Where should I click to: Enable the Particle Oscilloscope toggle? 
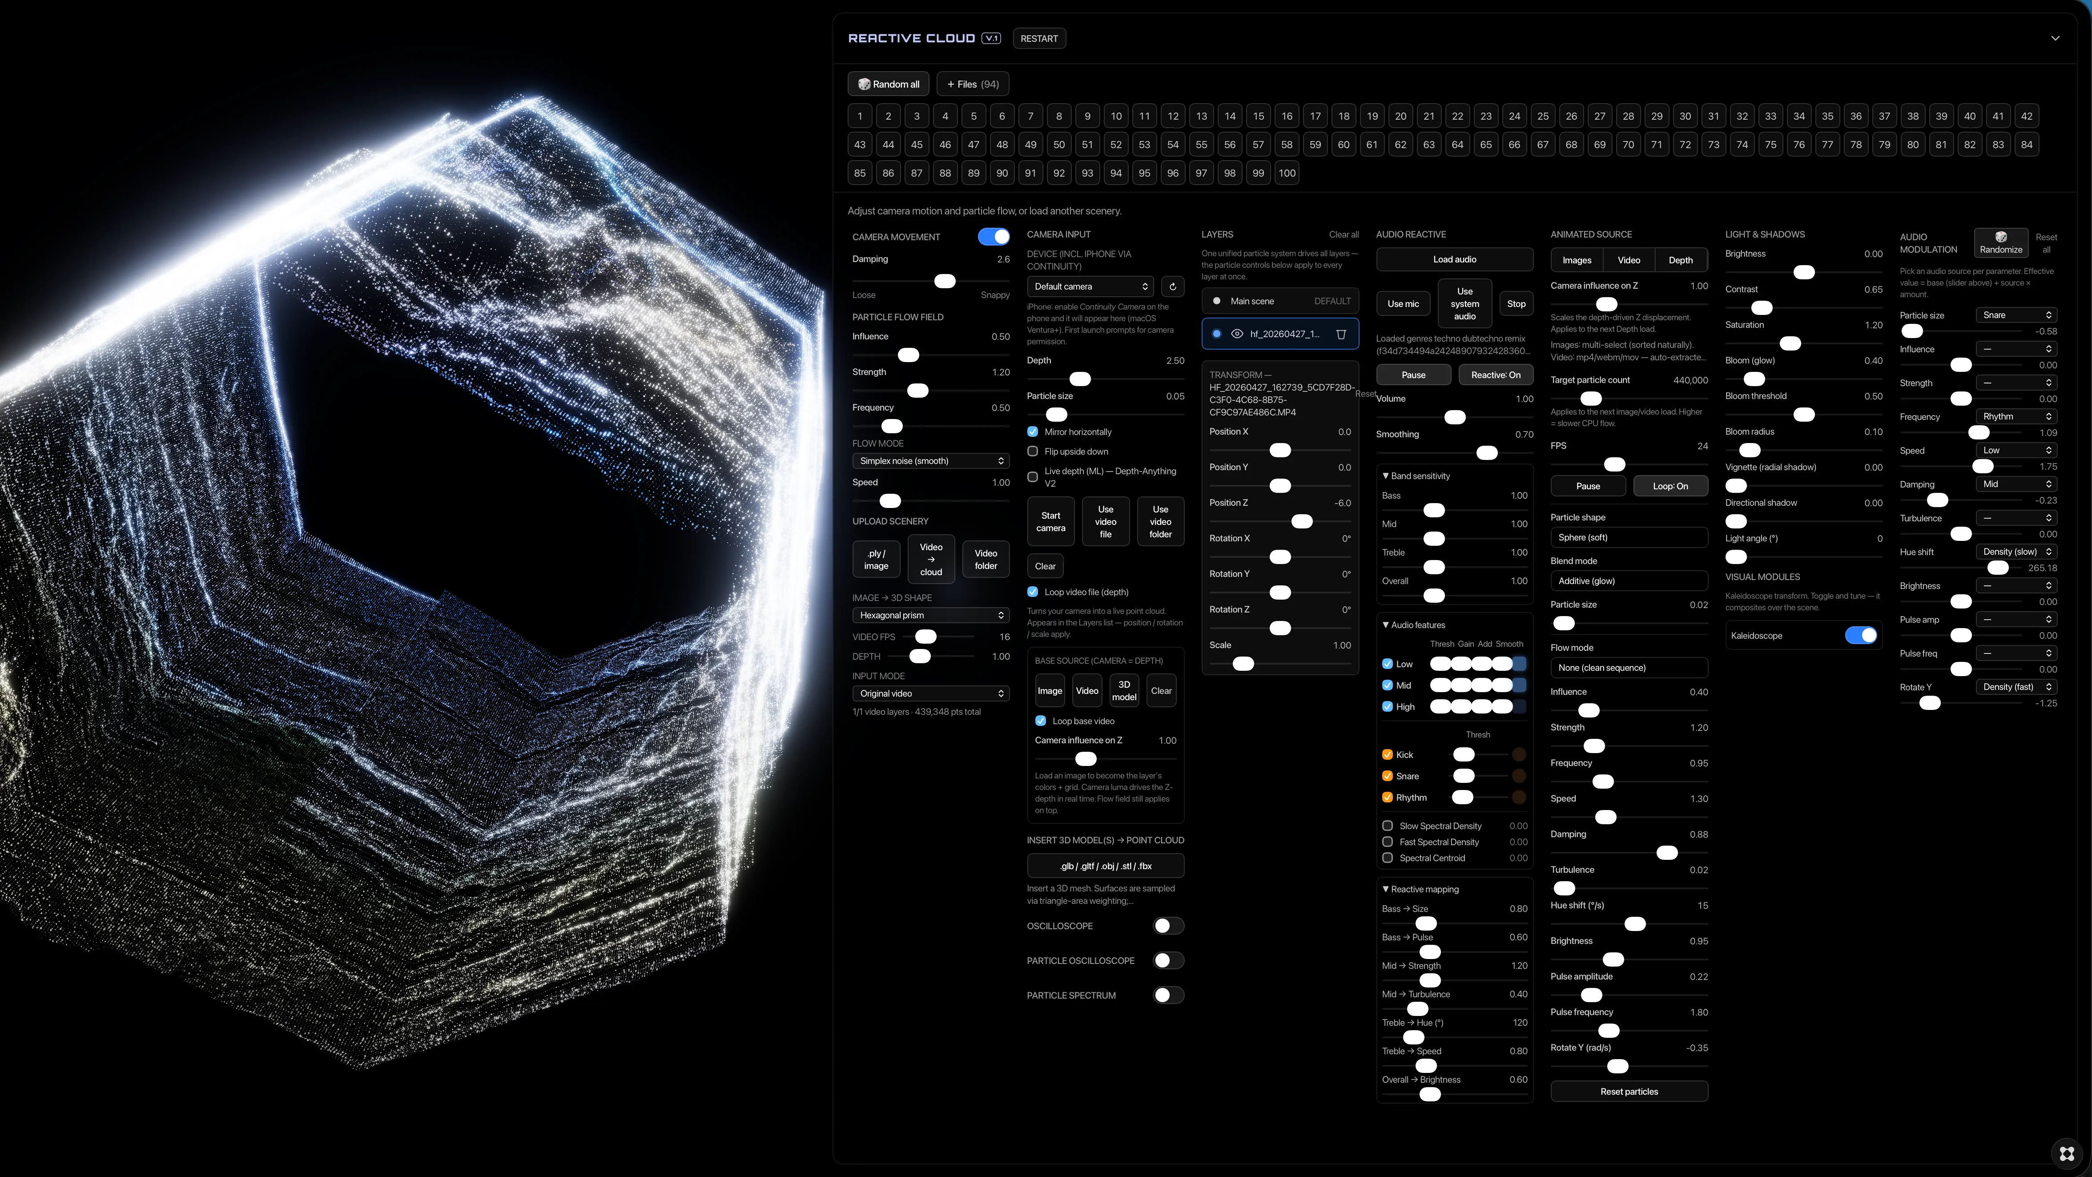click(1169, 960)
